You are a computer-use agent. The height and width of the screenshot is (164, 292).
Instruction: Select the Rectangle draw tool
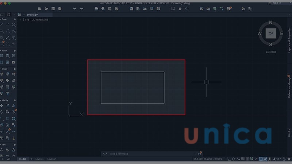click(2, 31)
